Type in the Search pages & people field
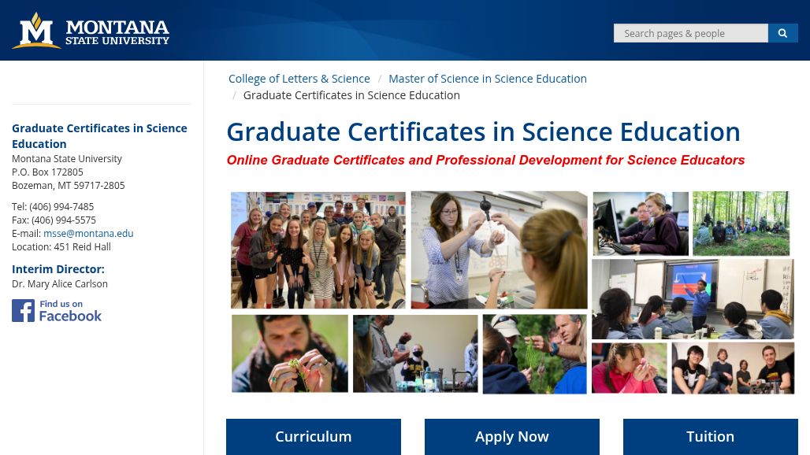 690,33
